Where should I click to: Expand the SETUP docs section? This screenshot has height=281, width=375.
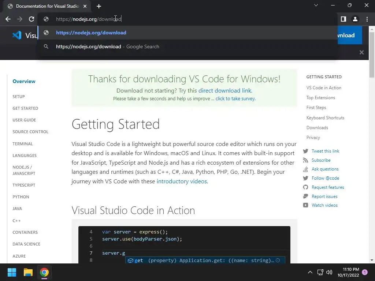[x=19, y=97]
